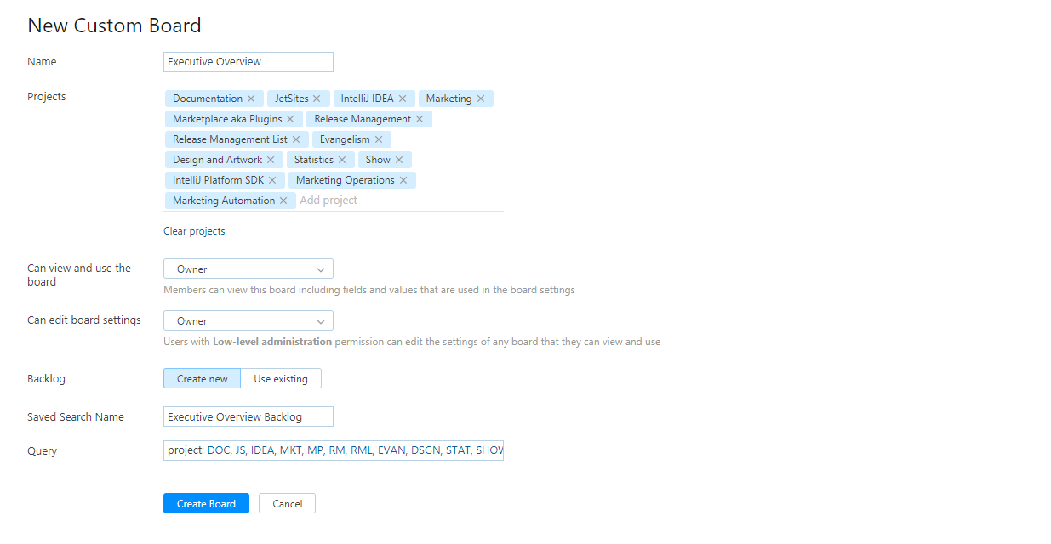Delete the Marketing project chip
1051x544 pixels.
(481, 99)
